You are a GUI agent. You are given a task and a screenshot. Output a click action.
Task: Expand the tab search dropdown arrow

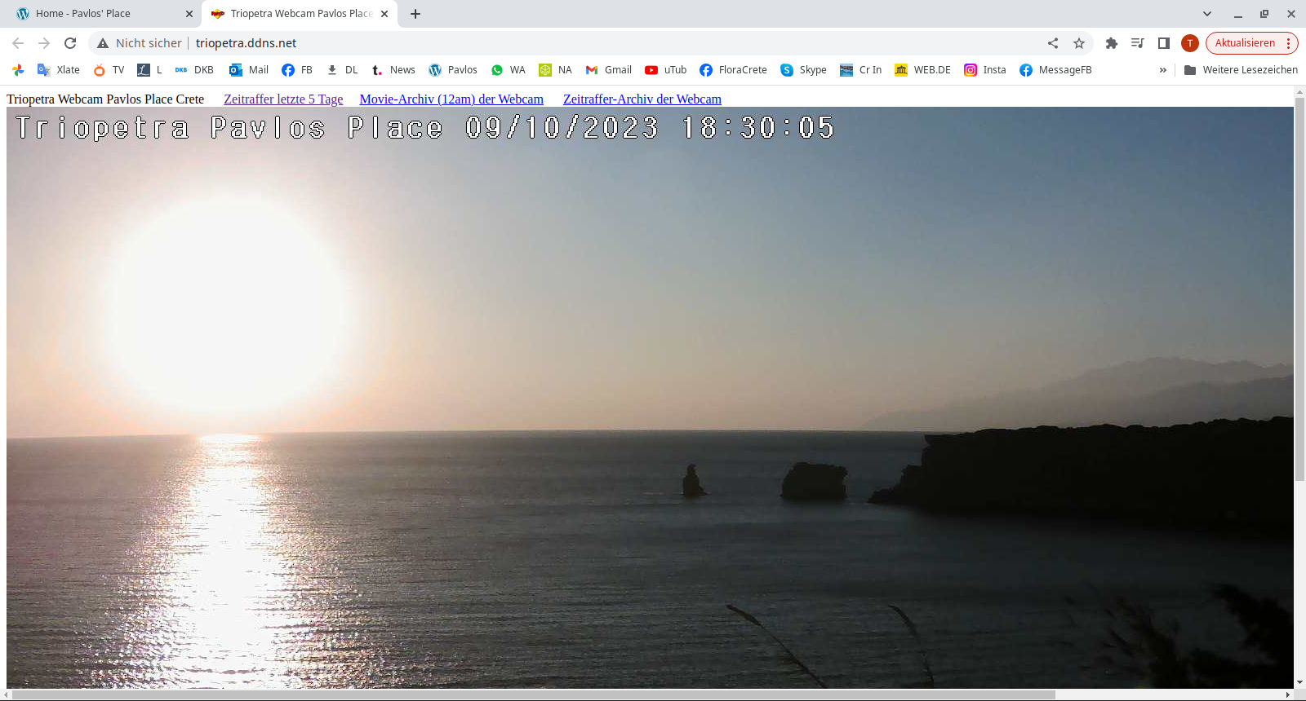click(1207, 14)
